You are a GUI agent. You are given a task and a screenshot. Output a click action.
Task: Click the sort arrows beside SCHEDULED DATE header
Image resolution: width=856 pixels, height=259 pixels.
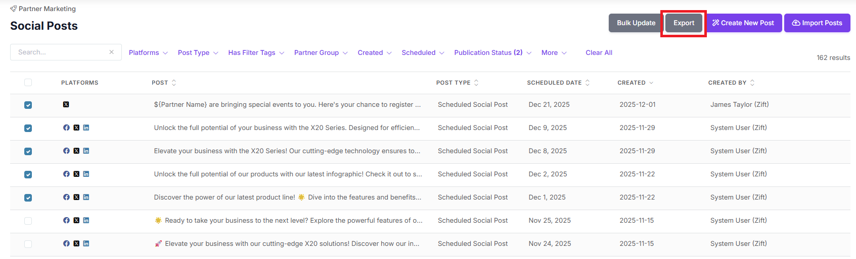[588, 83]
